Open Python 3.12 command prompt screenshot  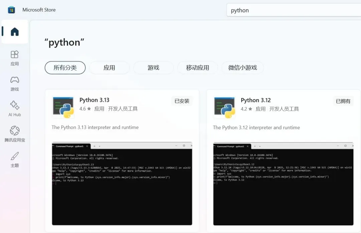coord(283,184)
